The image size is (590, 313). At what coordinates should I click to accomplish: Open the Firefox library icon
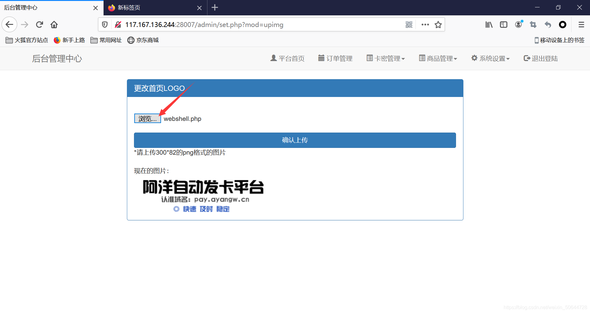point(489,25)
